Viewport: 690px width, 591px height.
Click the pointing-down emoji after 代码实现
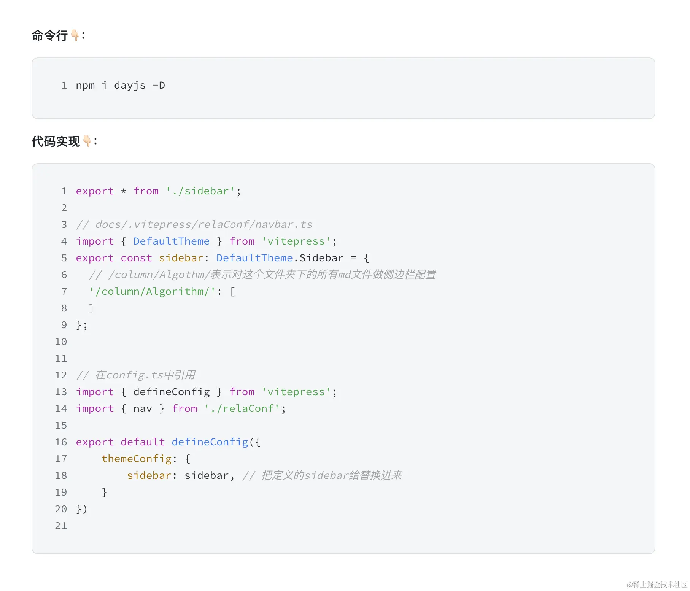coord(87,141)
